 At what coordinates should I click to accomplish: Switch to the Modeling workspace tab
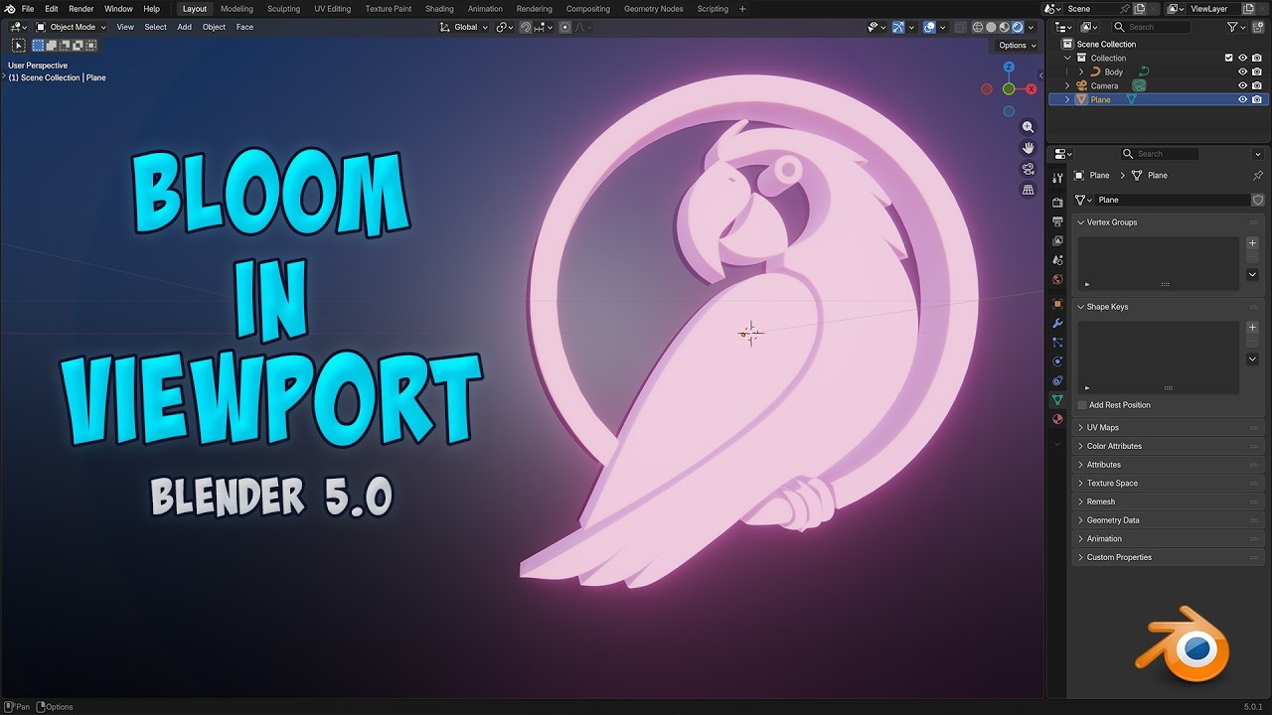point(237,9)
